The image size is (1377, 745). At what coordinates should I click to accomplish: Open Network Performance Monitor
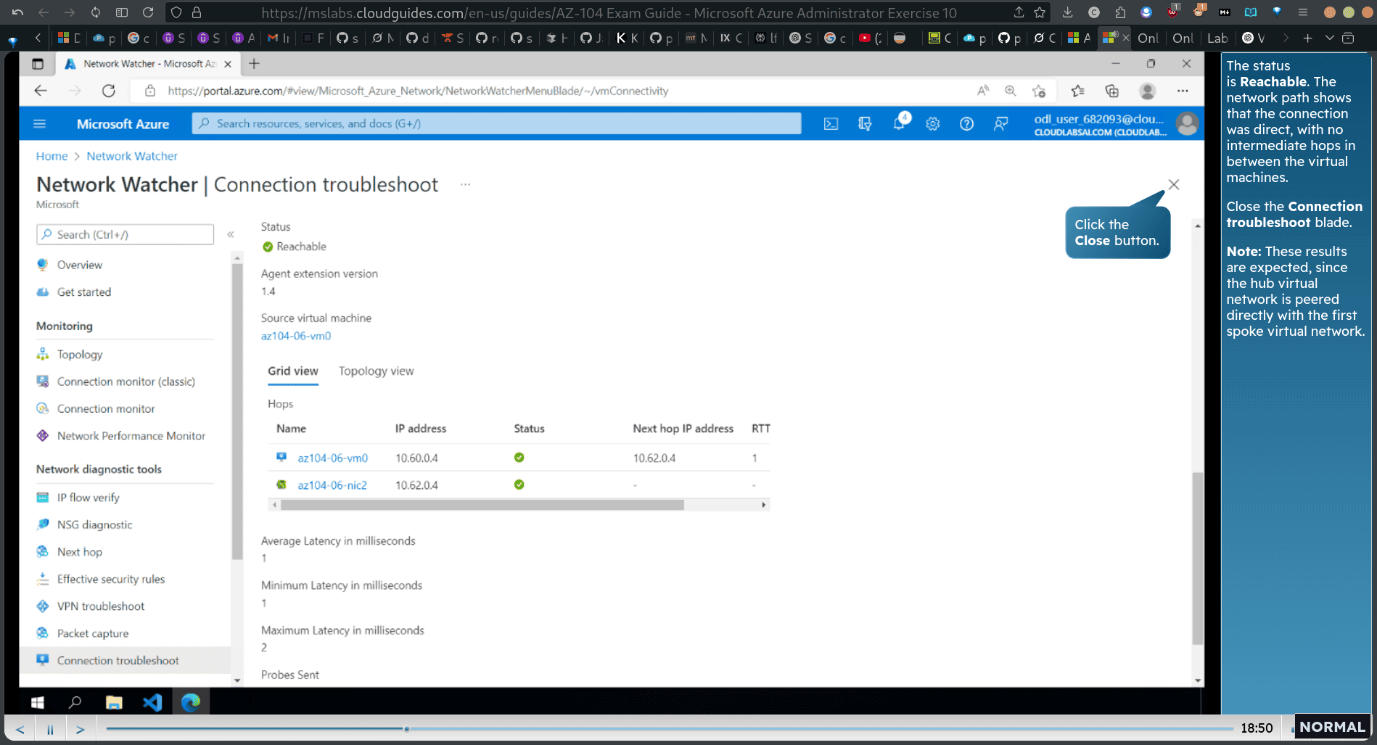(x=131, y=436)
